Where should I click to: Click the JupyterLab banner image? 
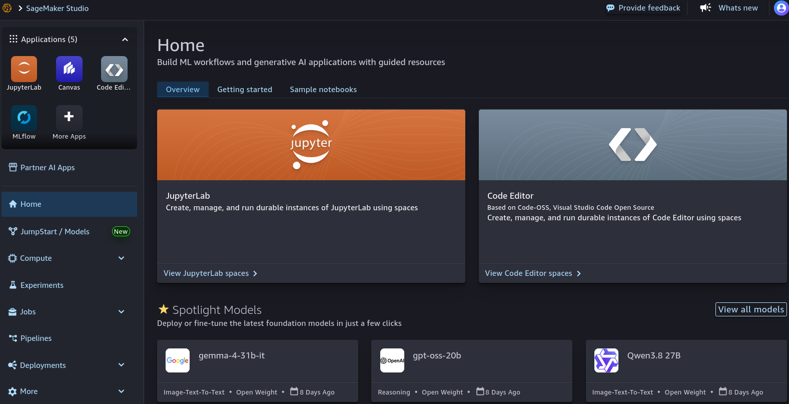[x=311, y=145]
